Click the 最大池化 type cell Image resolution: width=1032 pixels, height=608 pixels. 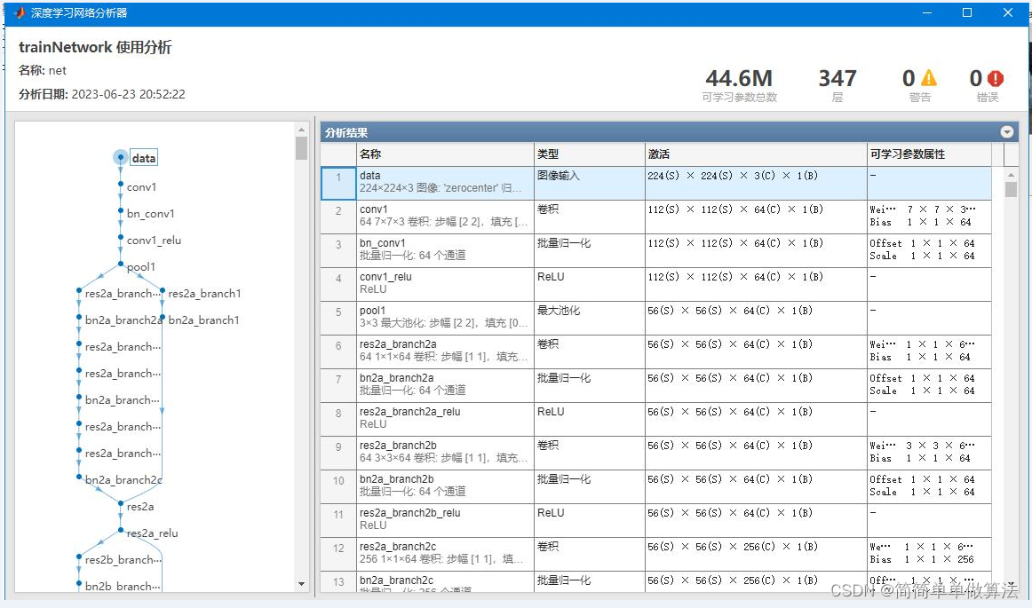pyautogui.click(x=589, y=318)
